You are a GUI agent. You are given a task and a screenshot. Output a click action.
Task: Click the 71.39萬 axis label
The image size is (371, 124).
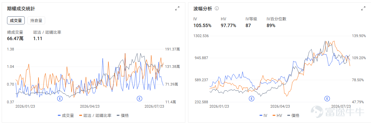click(x=171, y=84)
